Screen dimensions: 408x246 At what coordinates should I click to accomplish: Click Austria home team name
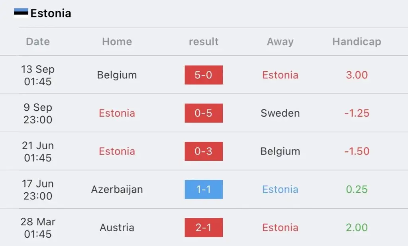(117, 228)
